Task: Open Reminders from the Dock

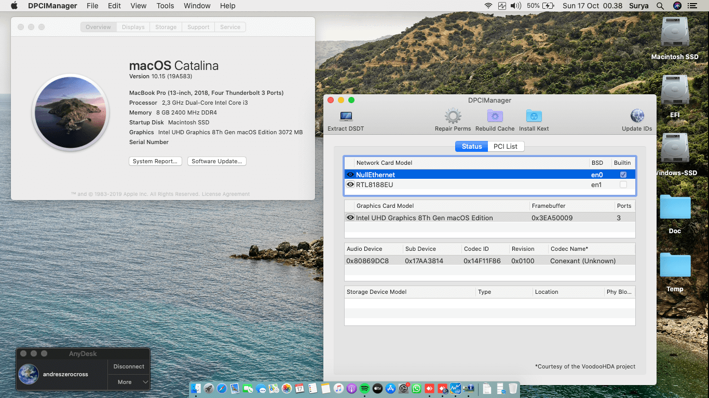Action: 312,388
